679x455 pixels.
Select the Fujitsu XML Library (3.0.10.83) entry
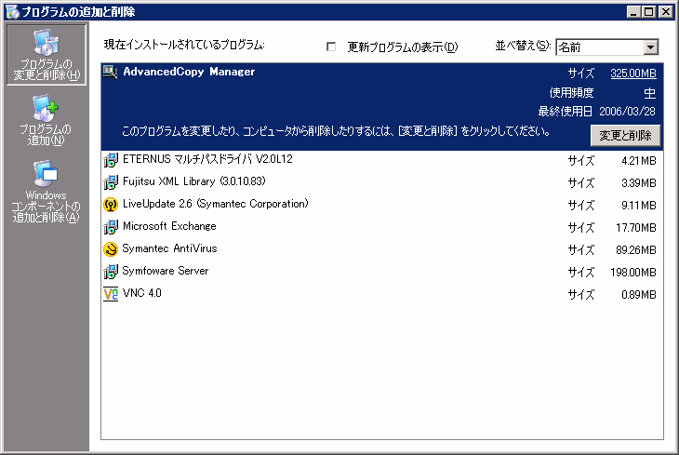point(382,182)
